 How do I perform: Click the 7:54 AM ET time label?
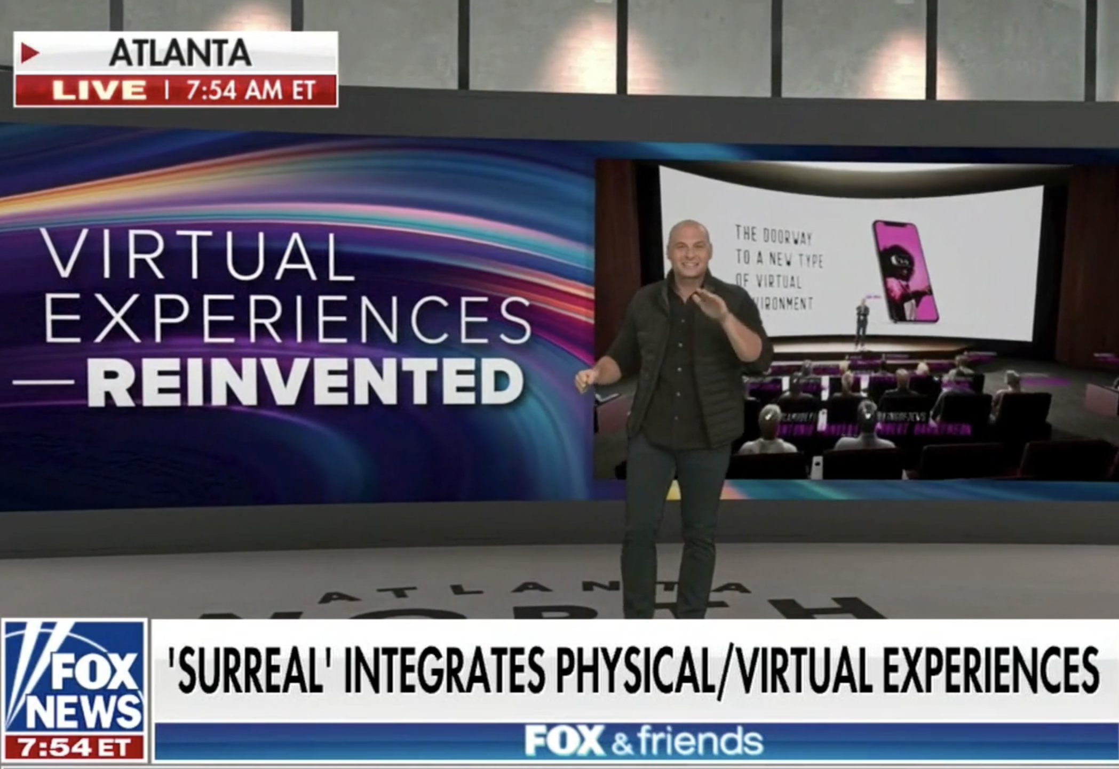(251, 90)
